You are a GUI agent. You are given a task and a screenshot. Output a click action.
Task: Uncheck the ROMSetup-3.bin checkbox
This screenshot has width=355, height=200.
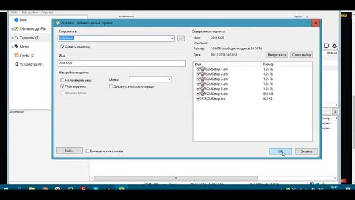point(199,79)
